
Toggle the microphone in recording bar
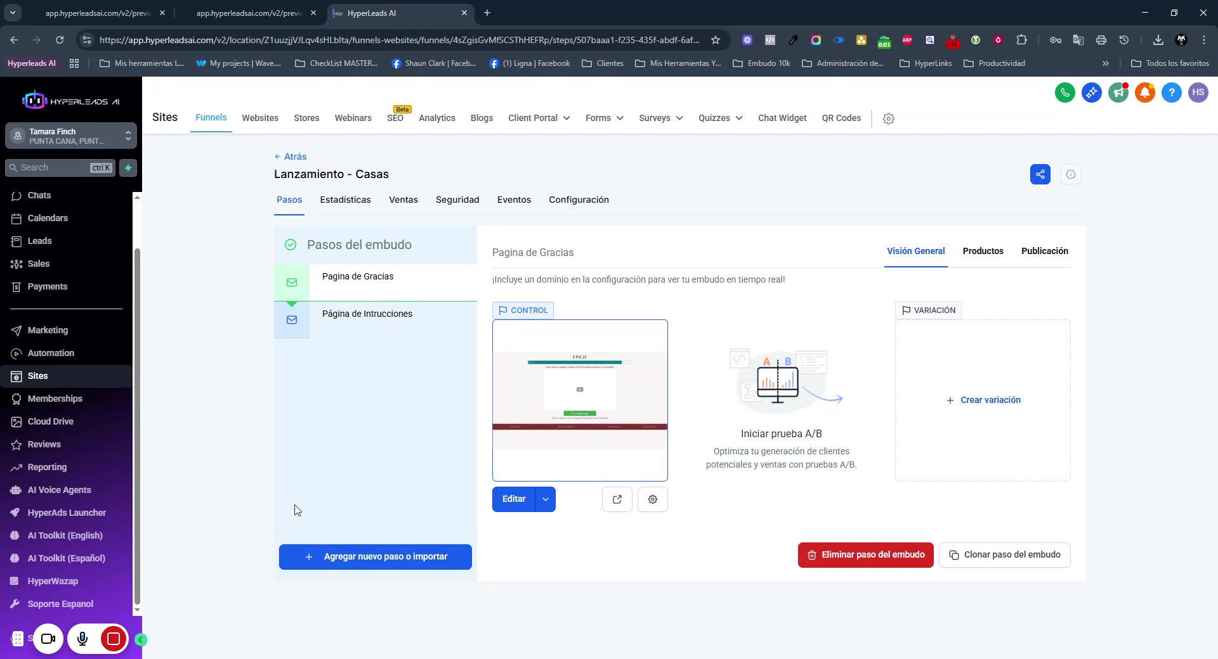click(x=82, y=639)
